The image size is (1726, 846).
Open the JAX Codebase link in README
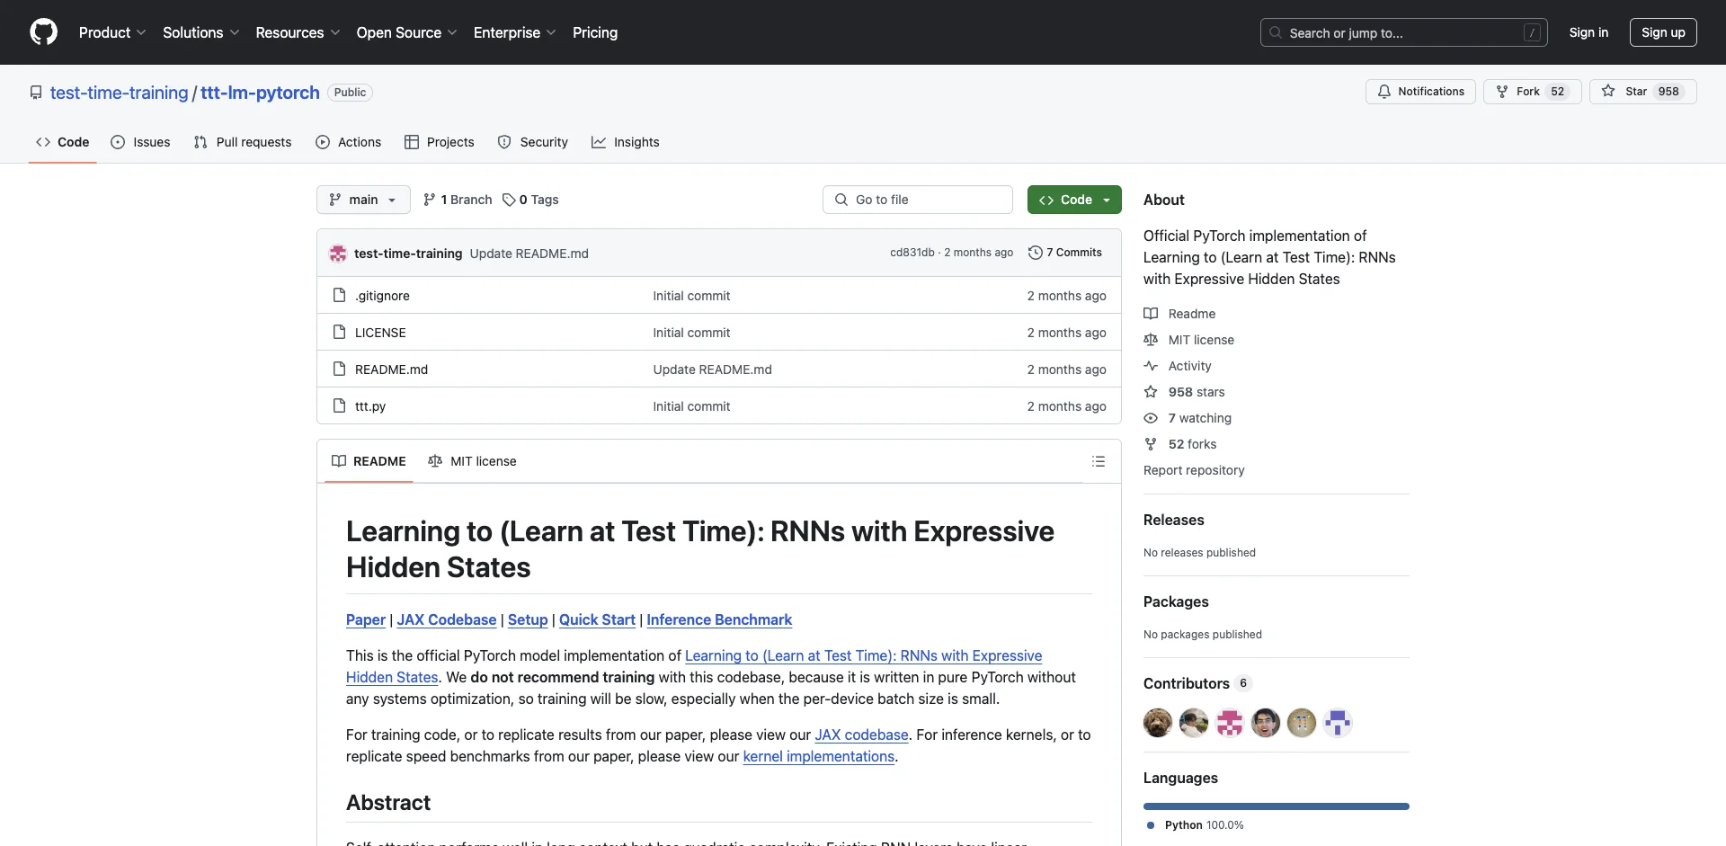[447, 619]
